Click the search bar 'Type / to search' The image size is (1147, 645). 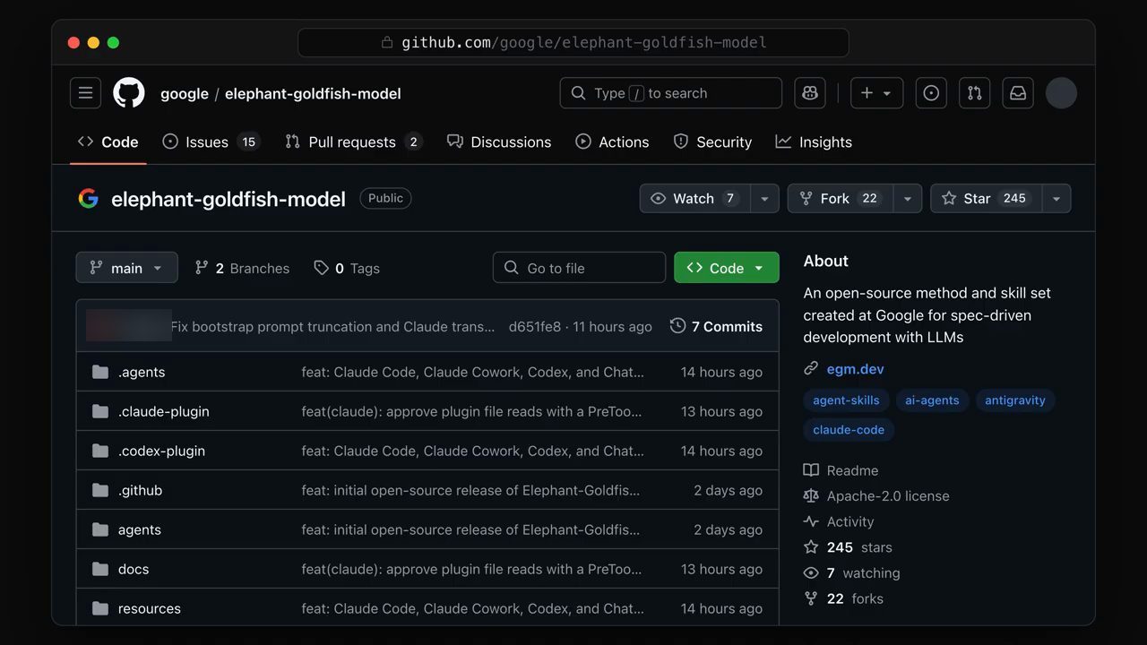pyautogui.click(x=671, y=93)
